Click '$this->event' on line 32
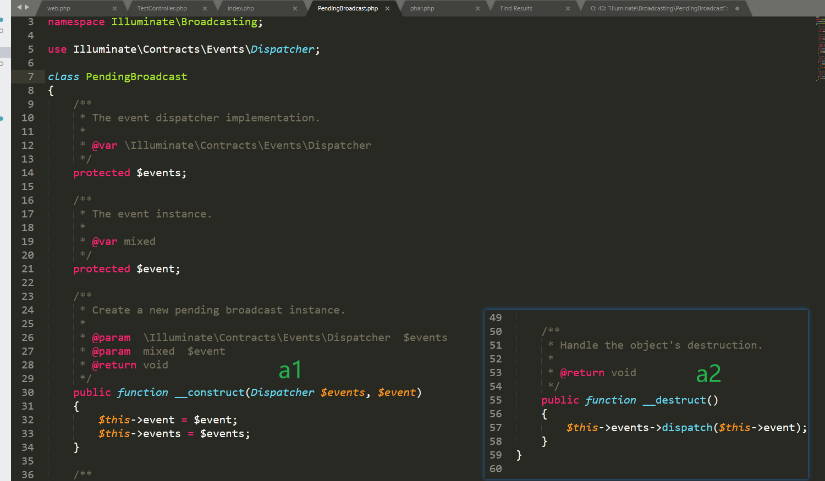The image size is (825, 481). point(136,420)
